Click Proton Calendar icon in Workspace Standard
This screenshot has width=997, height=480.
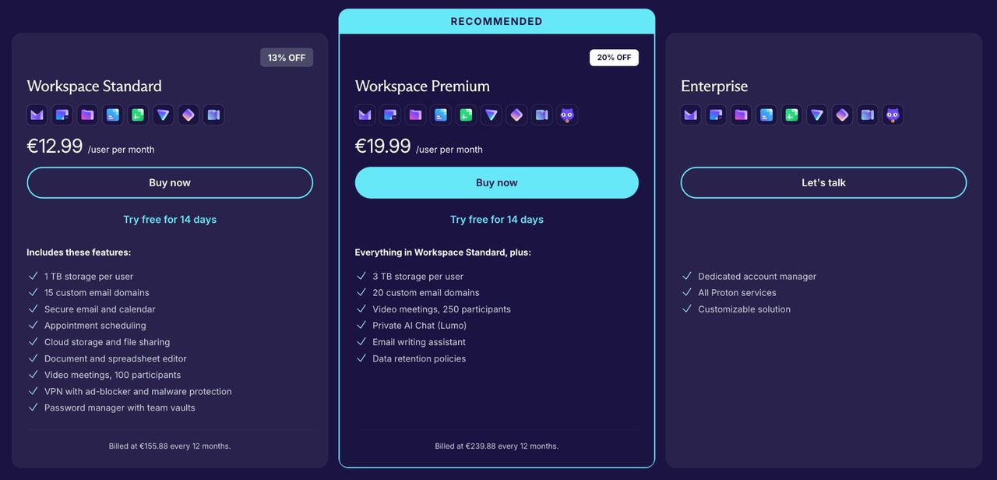click(62, 115)
